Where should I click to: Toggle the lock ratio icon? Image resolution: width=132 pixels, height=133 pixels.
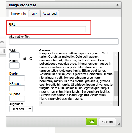(x=25, y=58)
